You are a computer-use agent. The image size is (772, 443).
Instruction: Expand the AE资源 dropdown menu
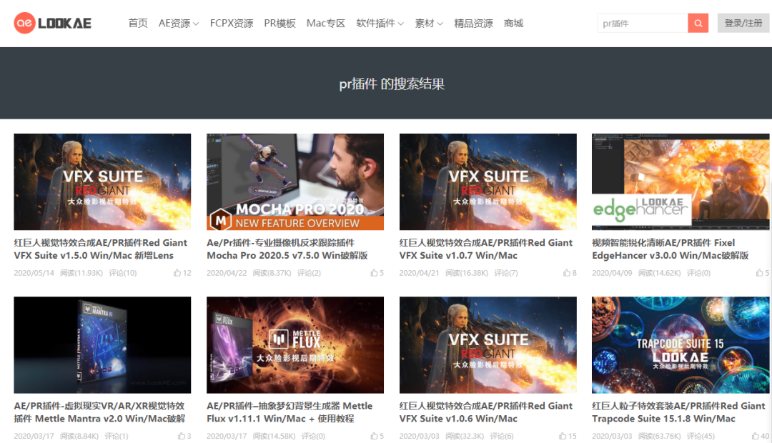[x=178, y=23]
